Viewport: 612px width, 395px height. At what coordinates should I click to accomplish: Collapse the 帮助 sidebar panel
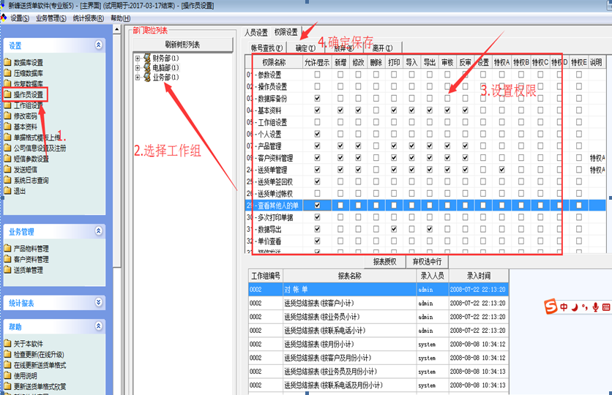point(99,326)
